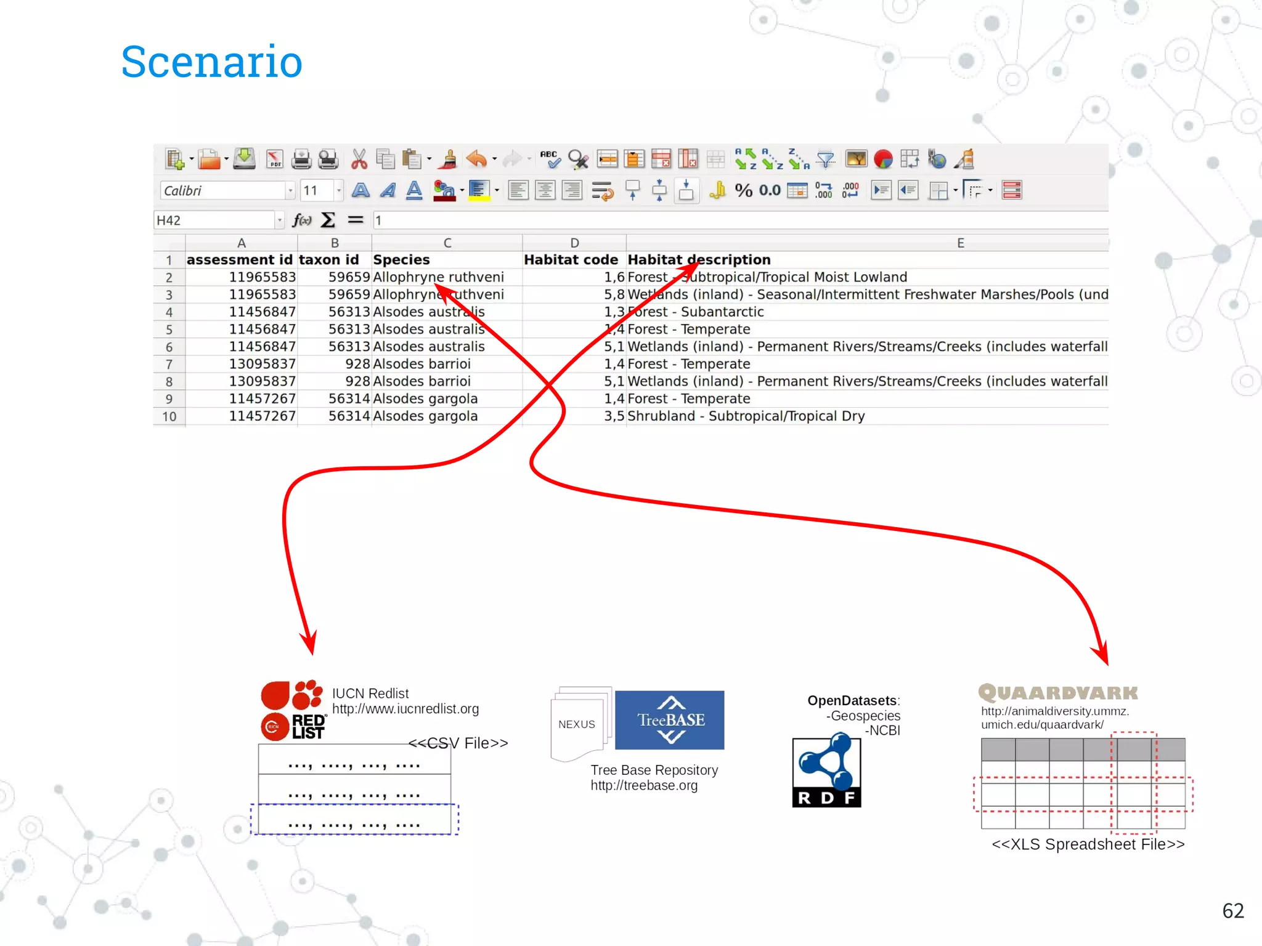Format cell as percent
Viewport: 1262px width, 946px height.
click(x=743, y=190)
